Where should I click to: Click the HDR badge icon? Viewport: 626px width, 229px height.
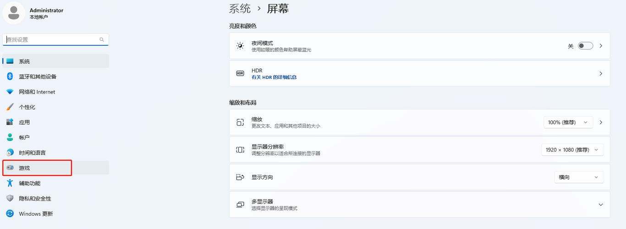click(240, 73)
